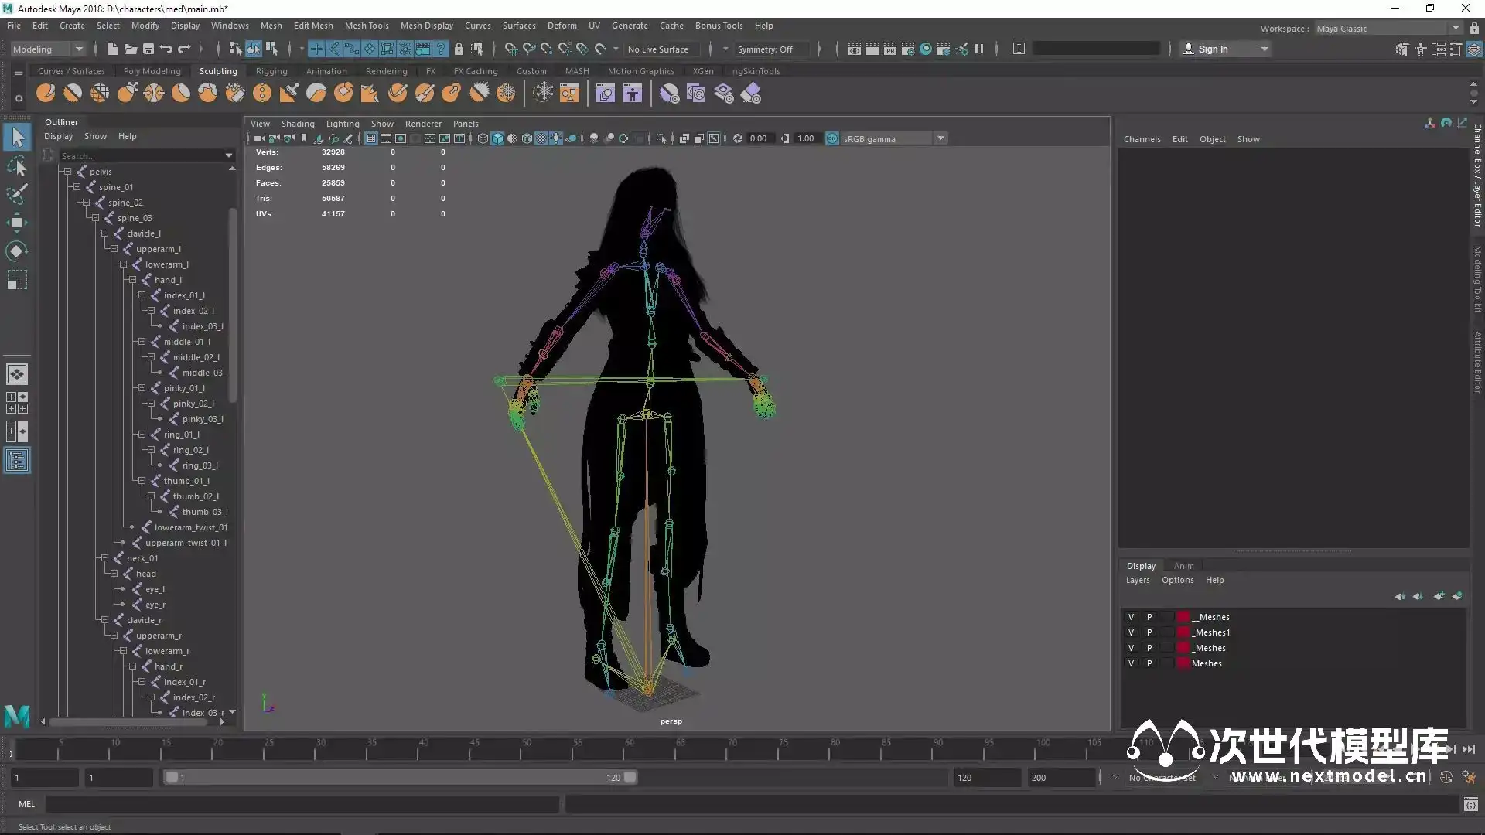
Task: Toggle visibility V of __Meshes layer
Action: (1131, 617)
